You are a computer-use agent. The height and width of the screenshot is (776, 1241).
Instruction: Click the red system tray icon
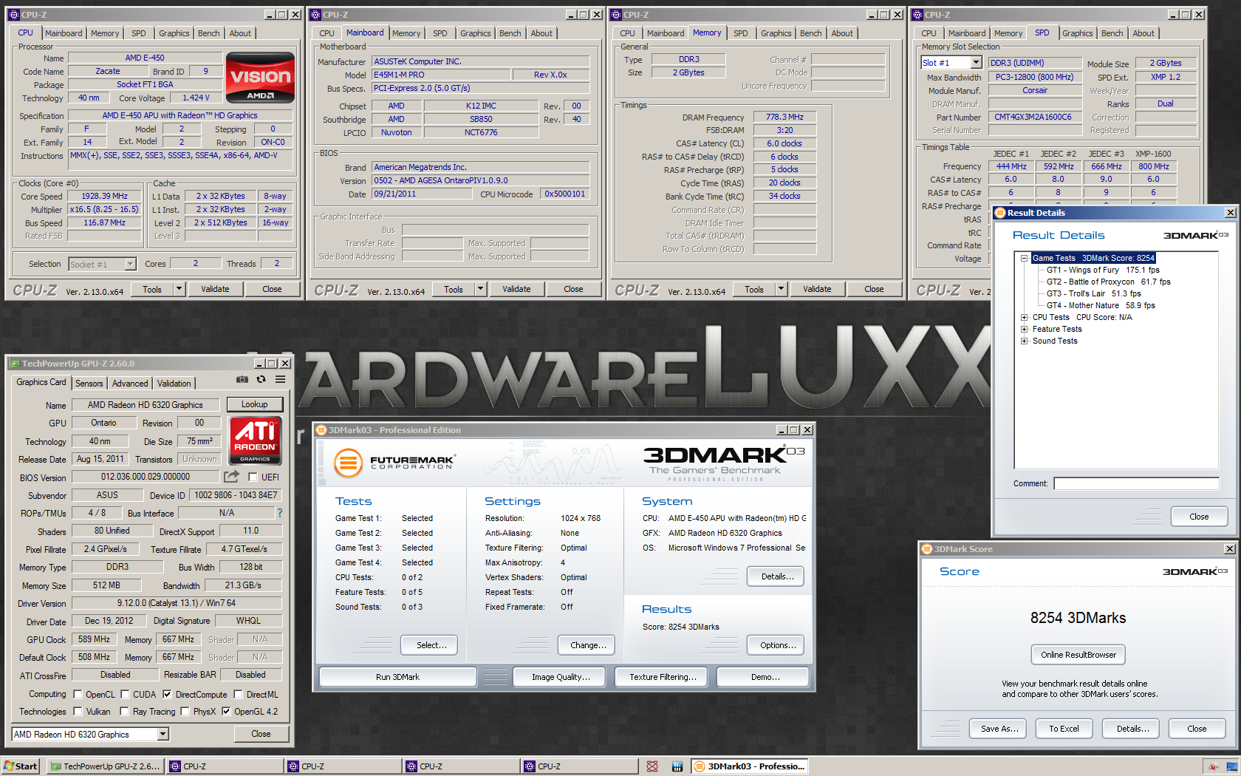point(1213,766)
